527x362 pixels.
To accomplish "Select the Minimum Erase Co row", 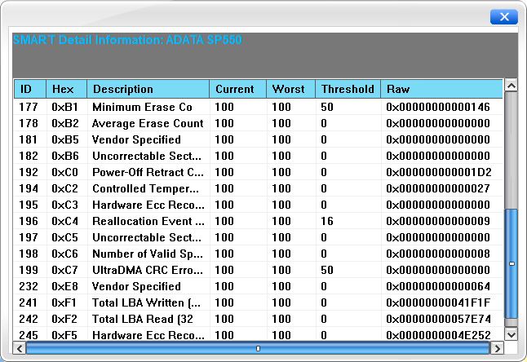I will pyautogui.click(x=258, y=107).
